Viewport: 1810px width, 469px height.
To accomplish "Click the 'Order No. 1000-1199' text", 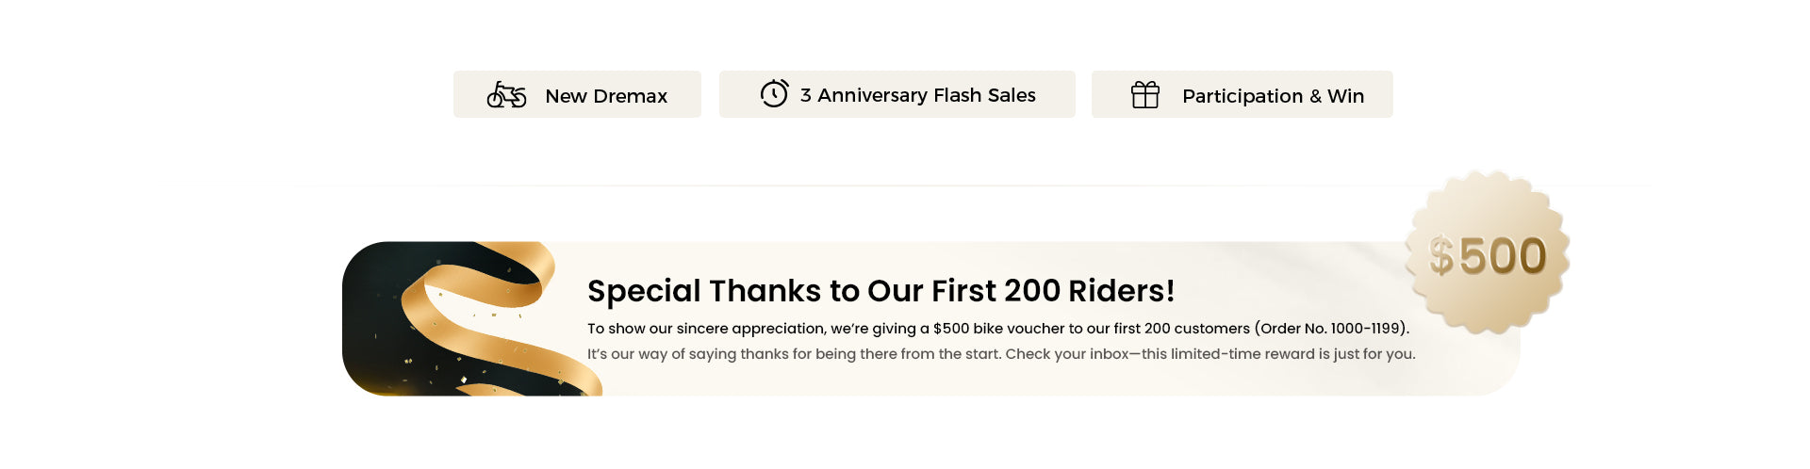I will [1331, 329].
